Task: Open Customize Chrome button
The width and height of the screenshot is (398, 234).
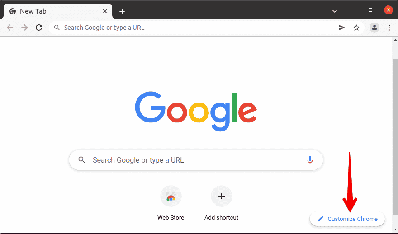Action: pyautogui.click(x=347, y=219)
